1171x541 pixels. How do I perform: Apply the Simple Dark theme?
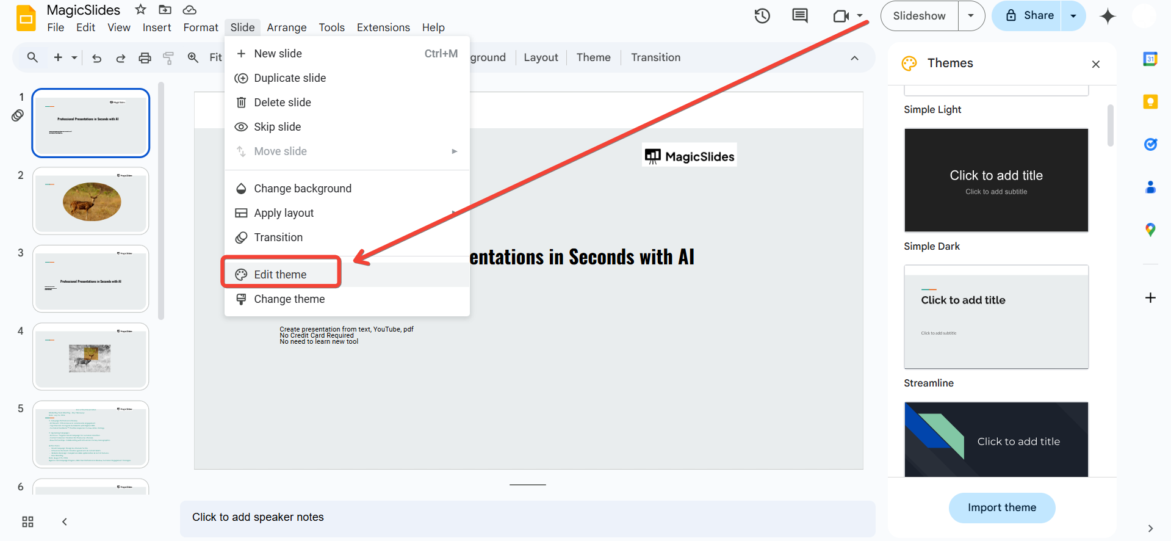click(x=996, y=180)
